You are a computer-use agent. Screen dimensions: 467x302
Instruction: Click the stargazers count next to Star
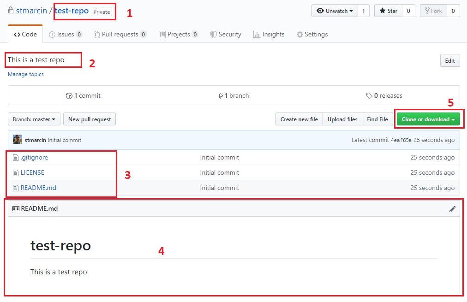[x=408, y=11]
